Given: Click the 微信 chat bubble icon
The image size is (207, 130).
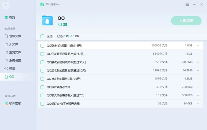Looking at the screenshot, I should coord(6,68).
